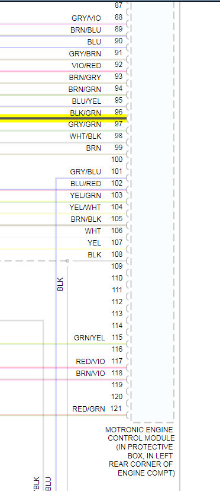The height and width of the screenshot is (491, 220).
Task: Select the vertical BLK wire label
Action: click(60, 284)
